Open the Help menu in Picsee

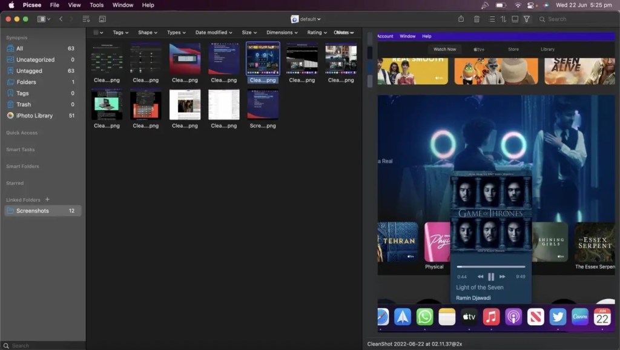click(148, 5)
